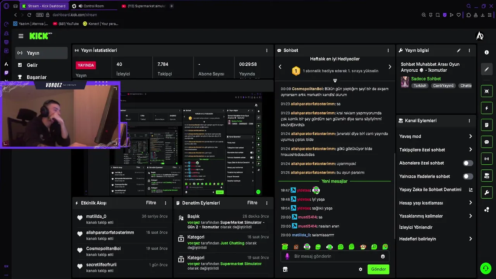496x279 pixels.
Task: Open the YouTube bookmark in bookmarks bar
Action: click(x=66, y=24)
